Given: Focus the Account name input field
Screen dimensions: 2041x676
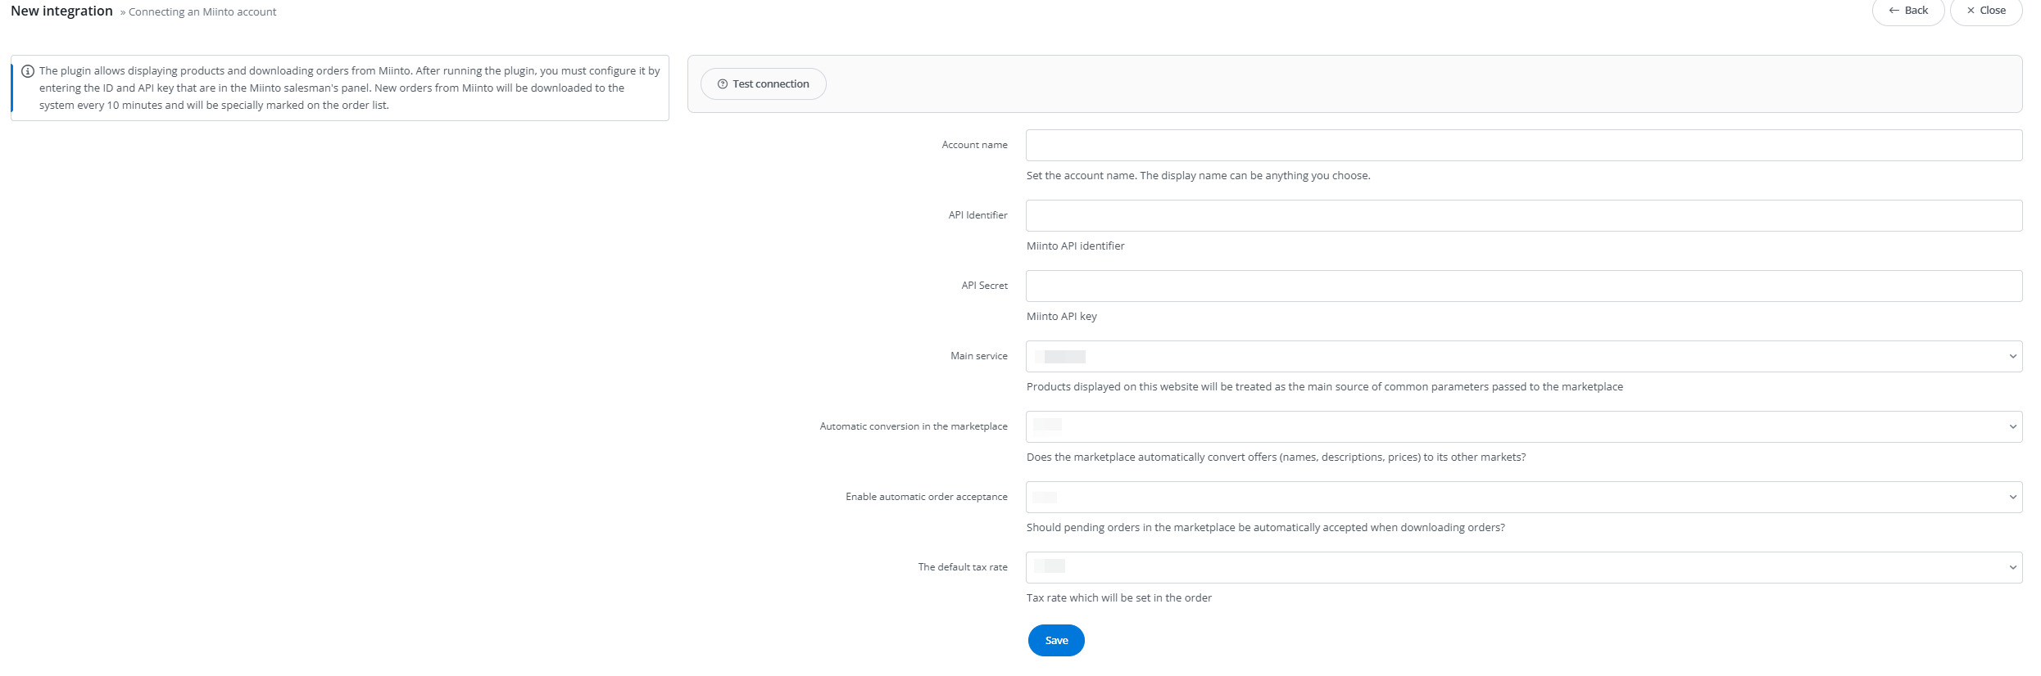Looking at the screenshot, I should [1523, 146].
